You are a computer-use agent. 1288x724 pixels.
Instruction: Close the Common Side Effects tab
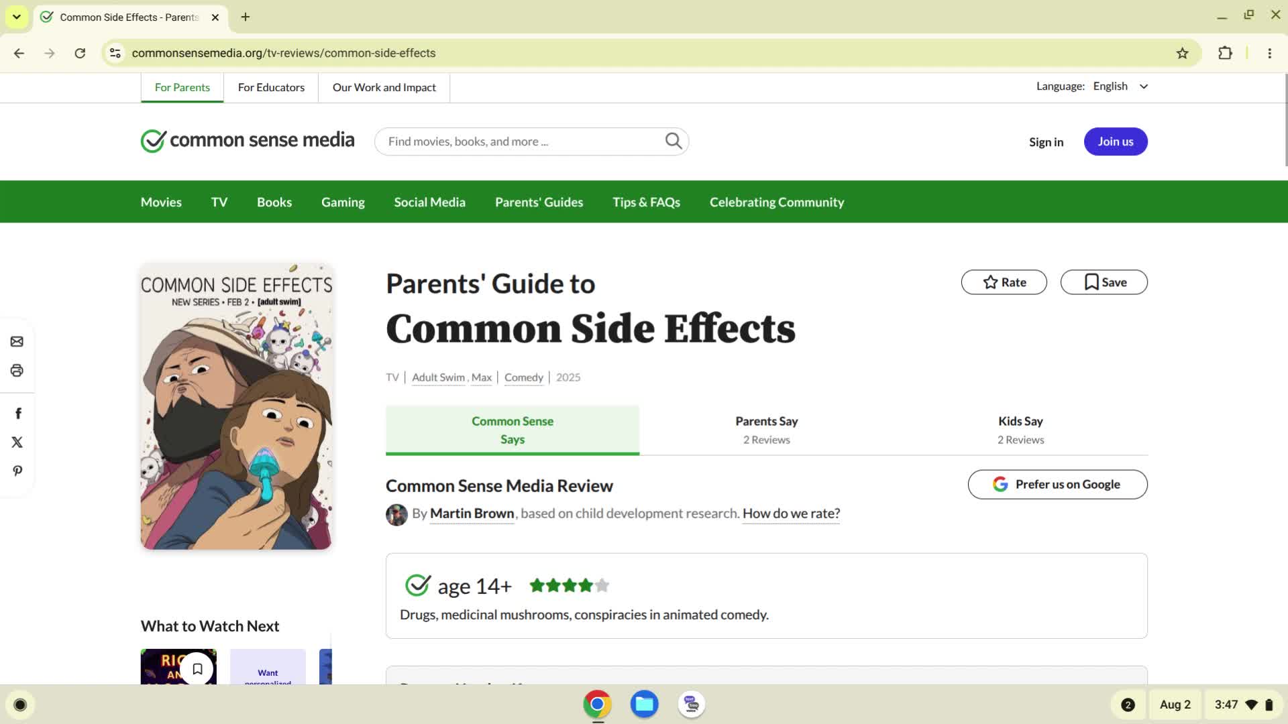(215, 17)
